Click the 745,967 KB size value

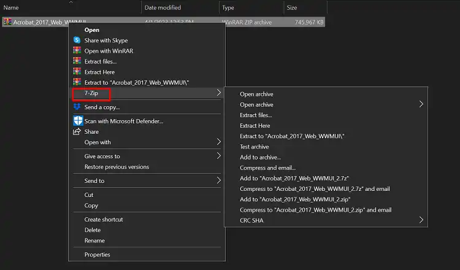[309, 22]
